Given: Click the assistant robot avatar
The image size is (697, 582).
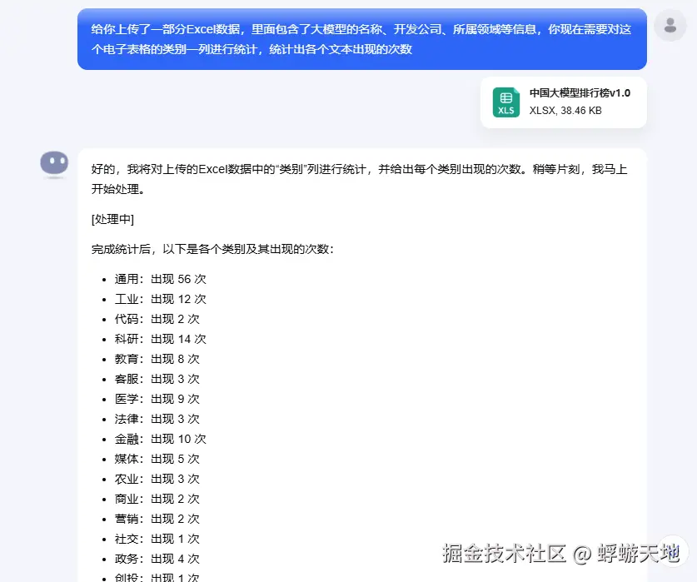Looking at the screenshot, I should pos(54,164).
